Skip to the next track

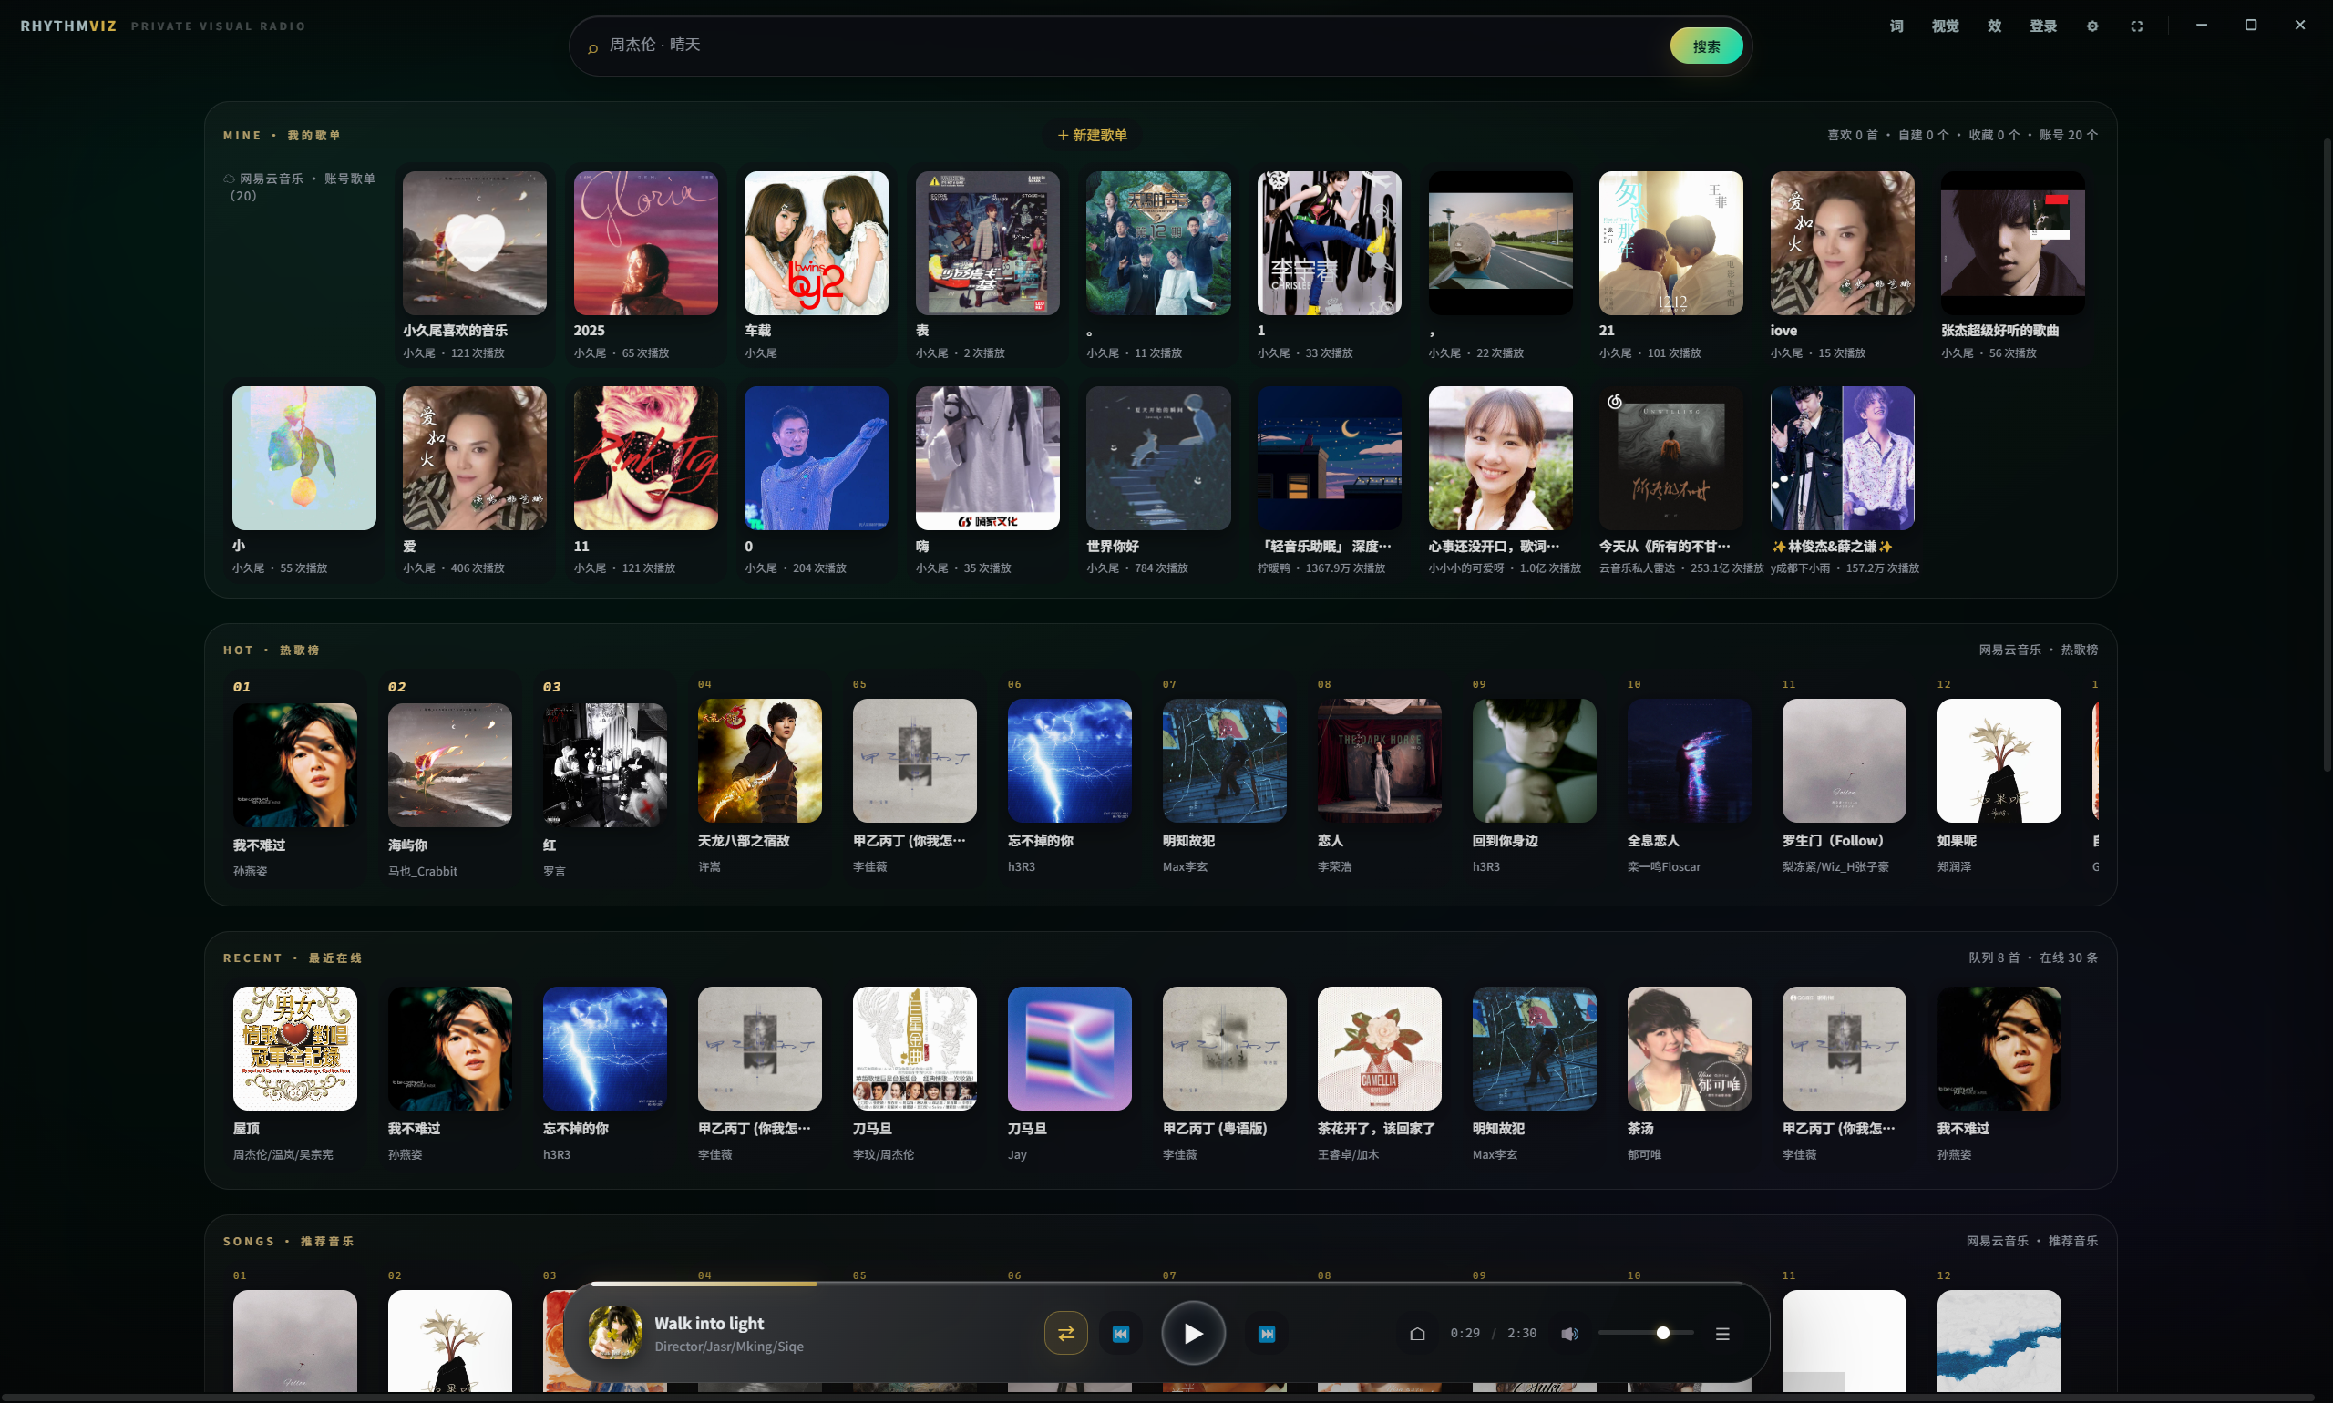point(1266,1333)
